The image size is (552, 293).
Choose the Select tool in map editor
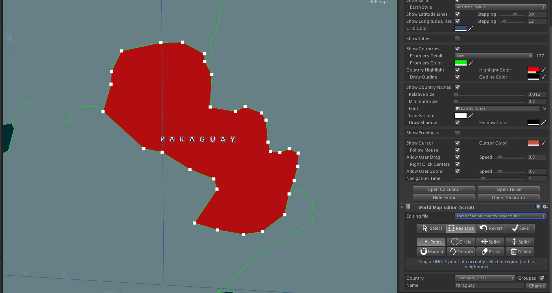[x=432, y=228]
